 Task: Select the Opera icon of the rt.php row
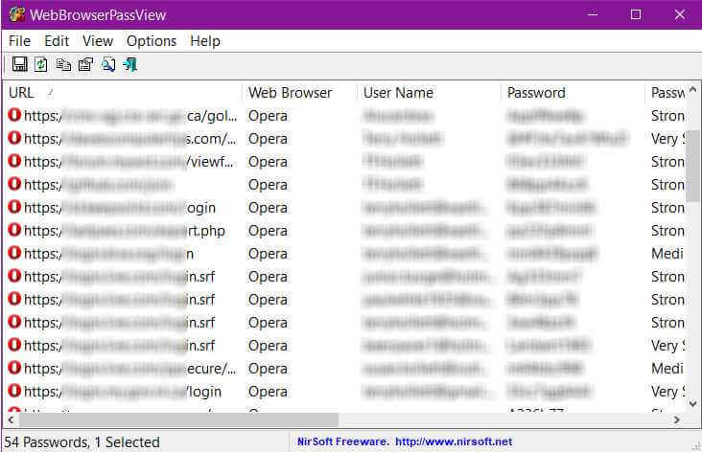coord(14,230)
